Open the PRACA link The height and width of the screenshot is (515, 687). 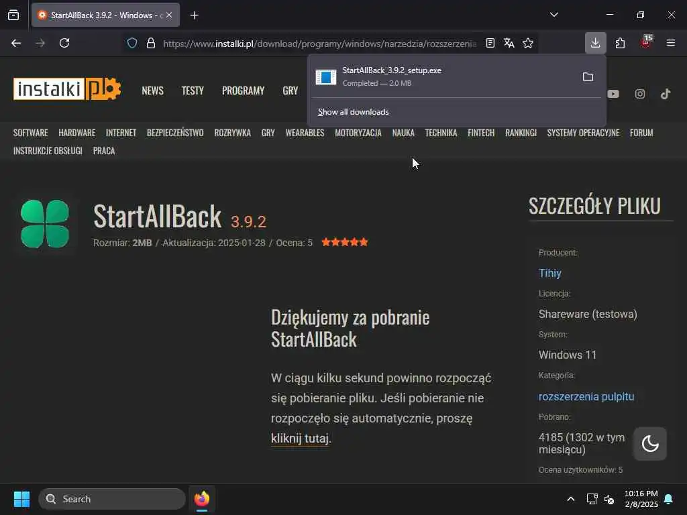(104, 151)
